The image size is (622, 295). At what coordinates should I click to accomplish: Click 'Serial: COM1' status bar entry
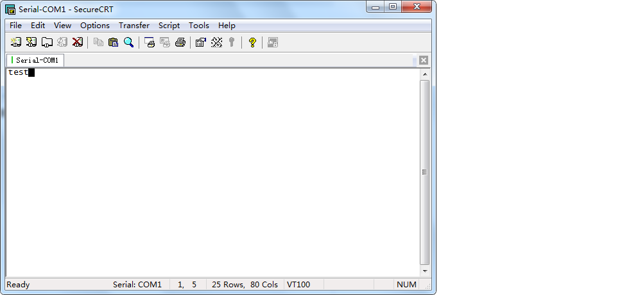(x=137, y=284)
